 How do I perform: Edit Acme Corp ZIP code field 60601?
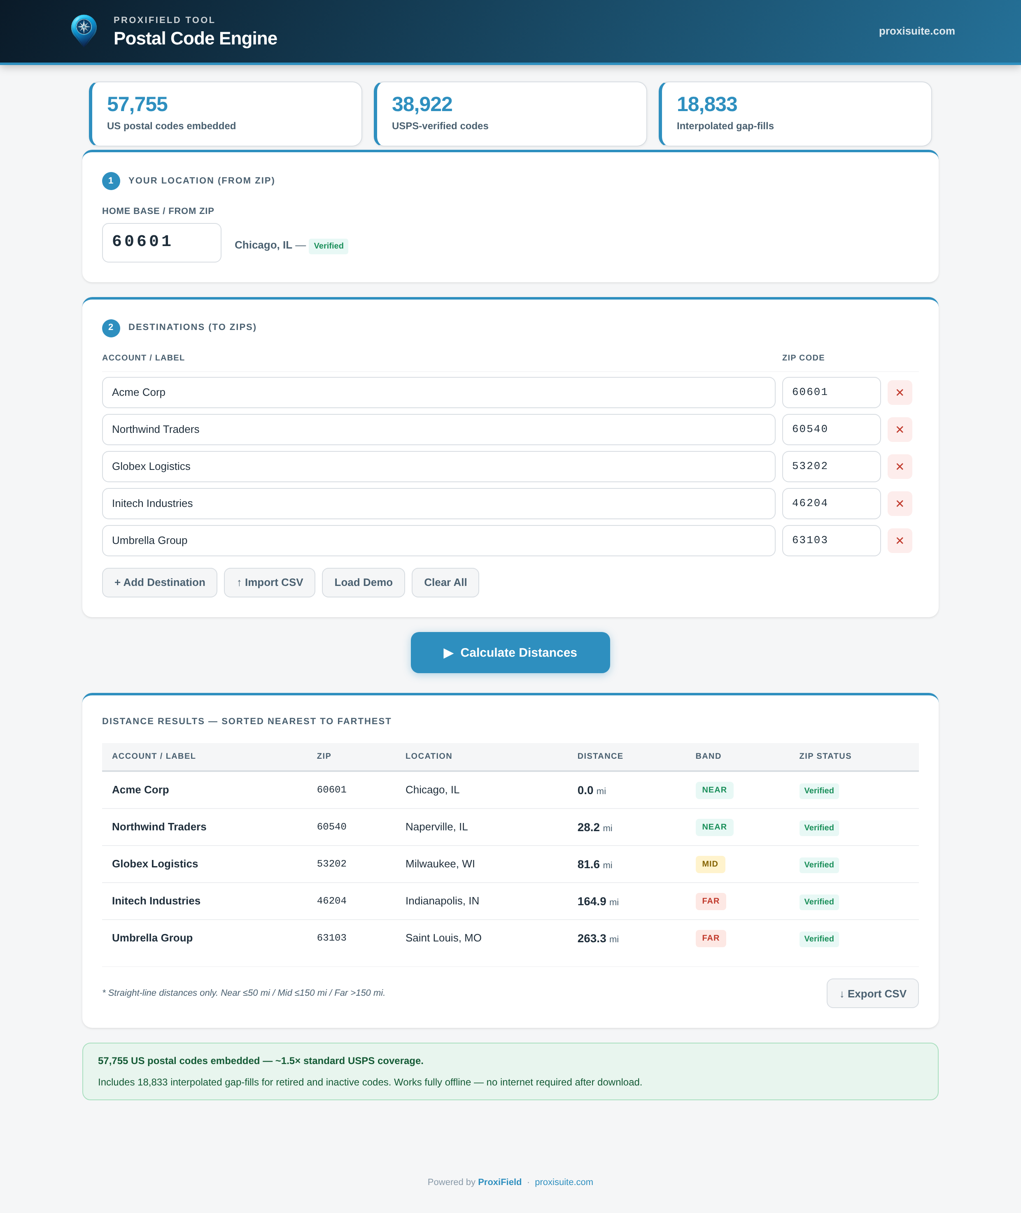tap(831, 393)
